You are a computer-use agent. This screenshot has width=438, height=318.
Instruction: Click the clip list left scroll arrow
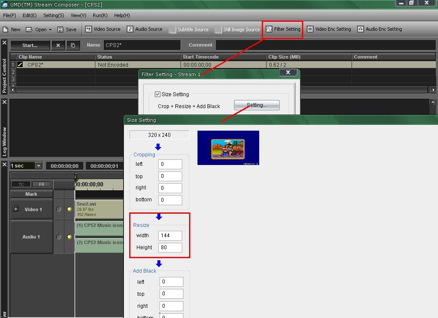[12, 90]
